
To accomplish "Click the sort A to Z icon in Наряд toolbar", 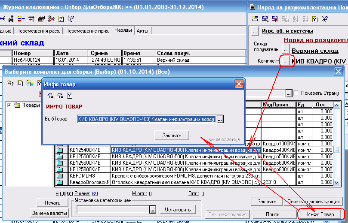I will 296,19.
